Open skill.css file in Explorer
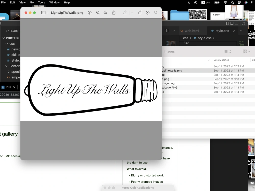Image resolution: width=255 pixels, height=191 pixels. (x=14, y=55)
